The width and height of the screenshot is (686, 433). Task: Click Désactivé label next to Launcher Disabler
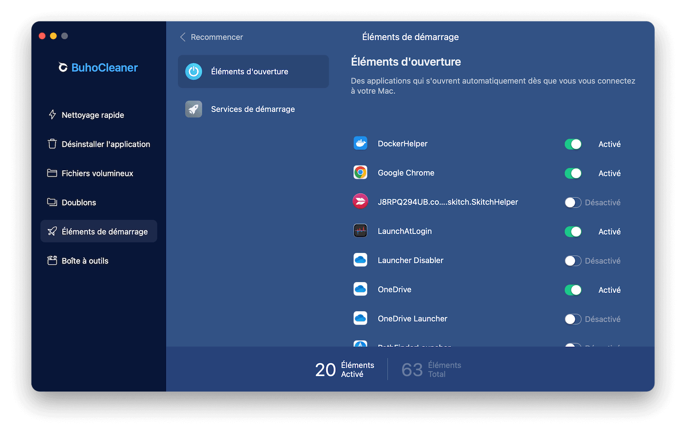tap(603, 261)
